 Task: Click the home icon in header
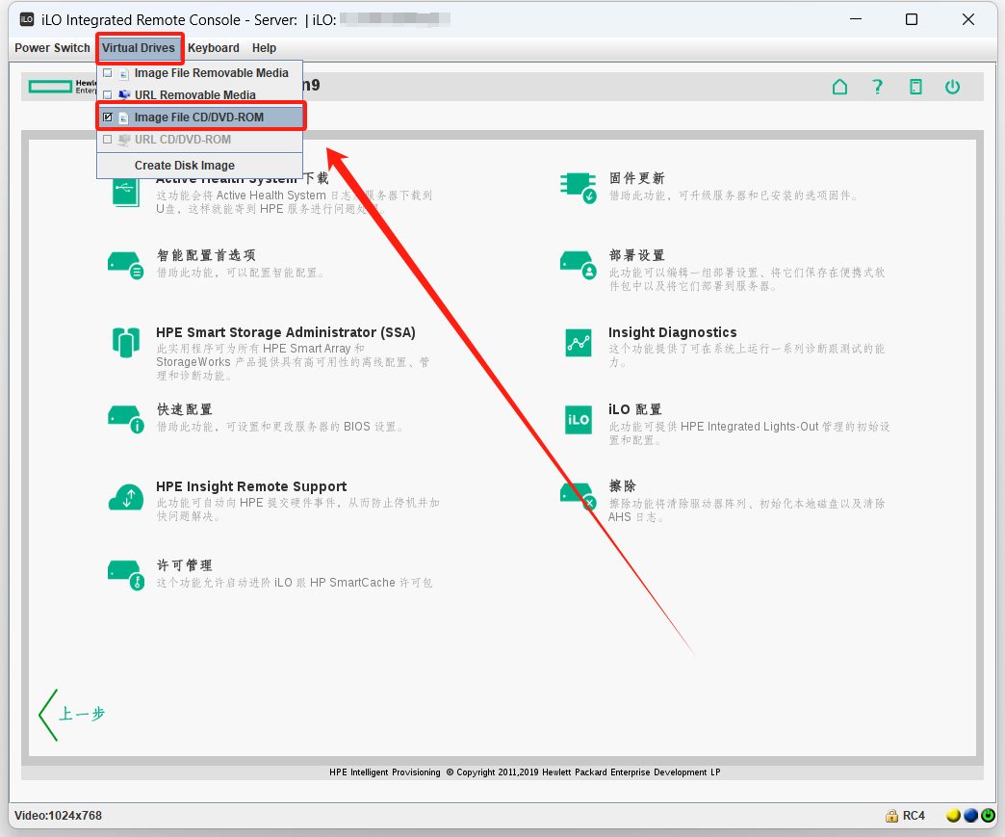(839, 87)
